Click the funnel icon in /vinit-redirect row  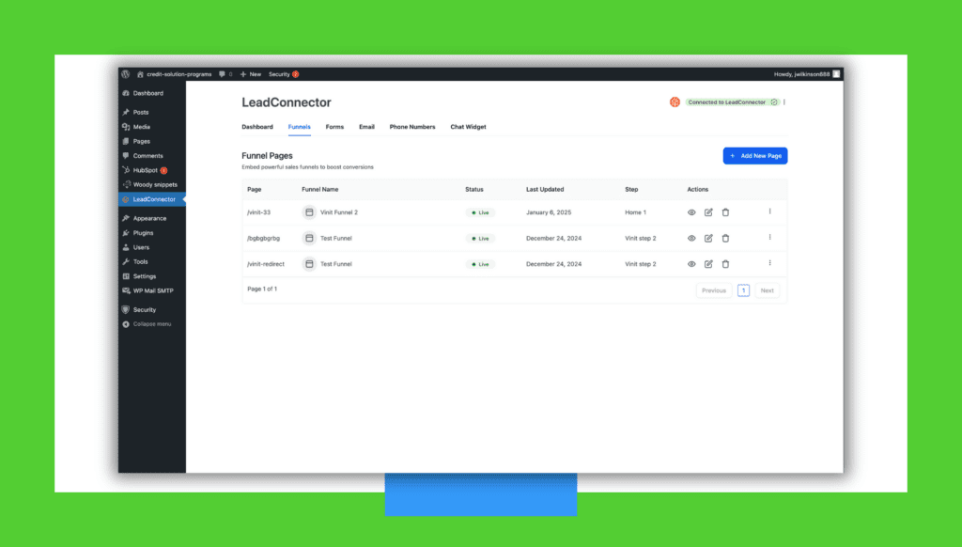tap(309, 264)
